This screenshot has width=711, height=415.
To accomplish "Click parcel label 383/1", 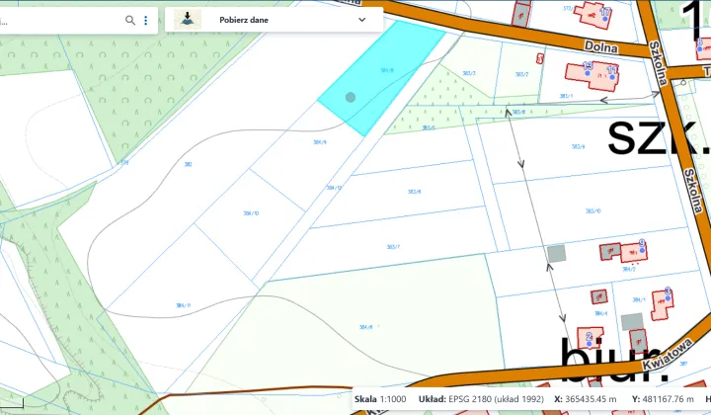I will tap(566, 96).
